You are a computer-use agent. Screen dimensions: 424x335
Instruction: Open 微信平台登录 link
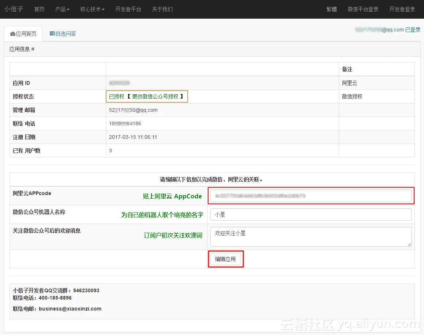coord(363,9)
